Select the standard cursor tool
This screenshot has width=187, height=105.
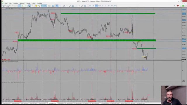[x=57, y=6]
